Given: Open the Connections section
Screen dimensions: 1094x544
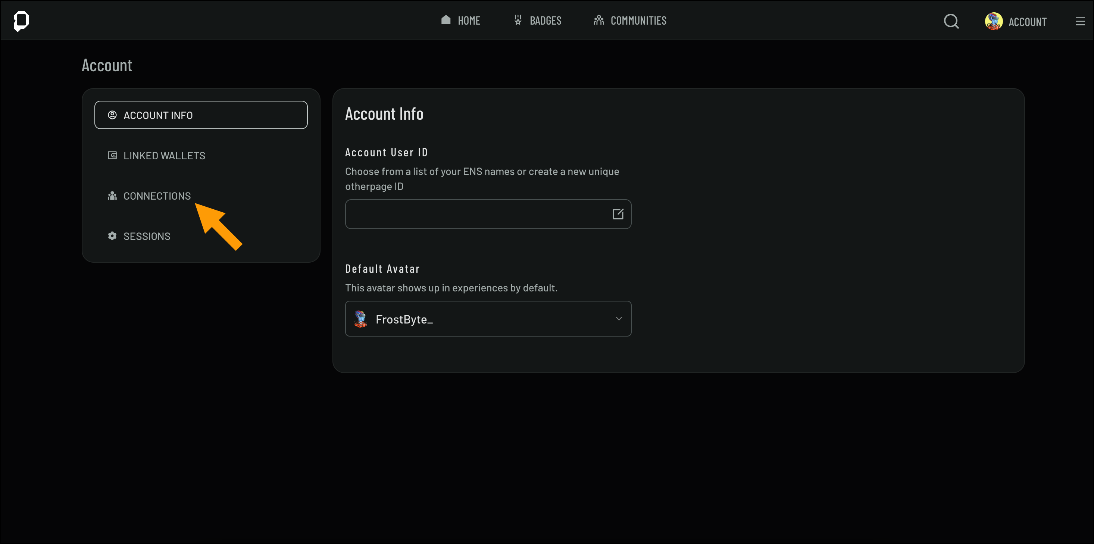Looking at the screenshot, I should coord(157,196).
